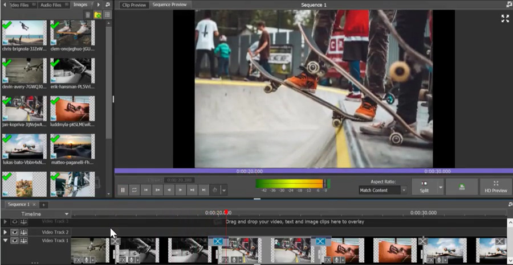
Task: Toggle Video Track 3 visibility eye
Action: 15,222
